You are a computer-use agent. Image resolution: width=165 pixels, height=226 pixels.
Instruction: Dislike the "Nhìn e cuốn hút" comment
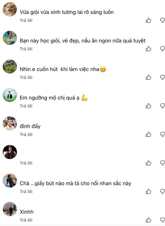pos(162,77)
